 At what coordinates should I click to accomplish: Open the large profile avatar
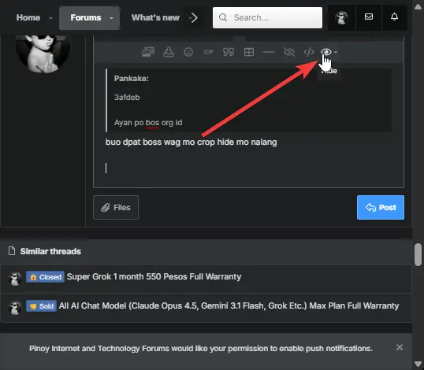[43, 54]
